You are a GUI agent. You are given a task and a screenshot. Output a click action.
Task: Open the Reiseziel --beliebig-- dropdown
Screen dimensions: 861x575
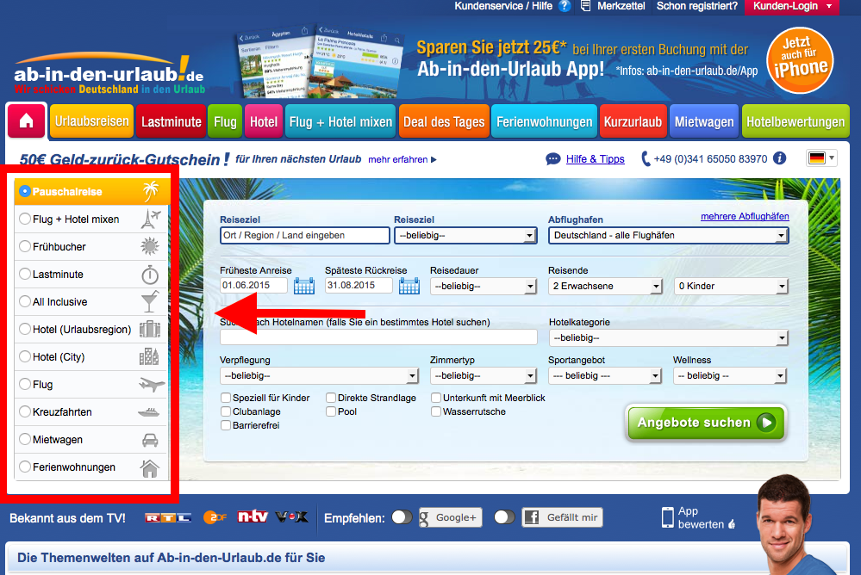click(465, 235)
